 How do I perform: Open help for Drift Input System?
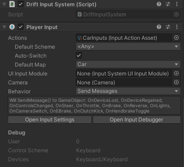pyautogui.click(x=159, y=4)
